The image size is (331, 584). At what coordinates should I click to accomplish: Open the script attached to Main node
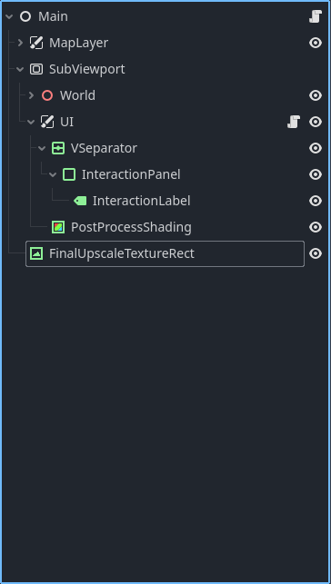pyautogui.click(x=316, y=16)
